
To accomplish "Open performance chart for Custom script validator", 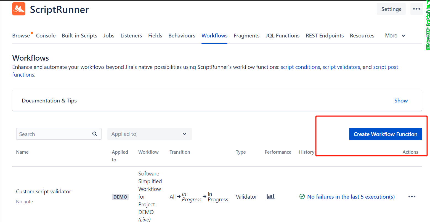I will [x=270, y=197].
